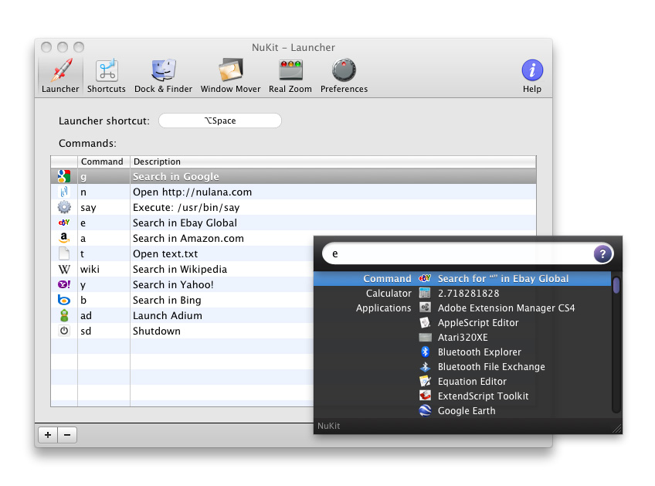
Task: Choose Google Earth result
Action: click(463, 411)
